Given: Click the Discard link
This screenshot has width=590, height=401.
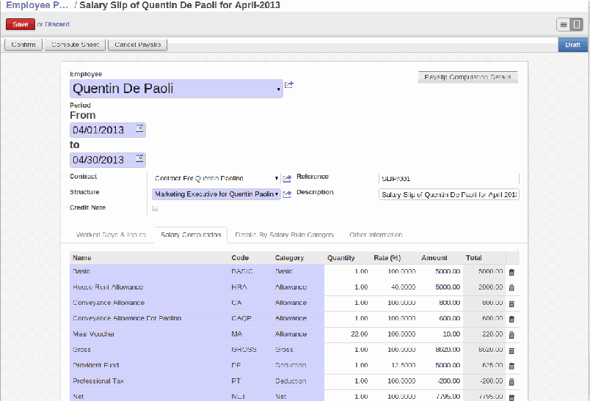Looking at the screenshot, I should pos(57,24).
